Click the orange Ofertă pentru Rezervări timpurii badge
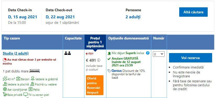This screenshot has width=215, height=98. pos(95,85)
